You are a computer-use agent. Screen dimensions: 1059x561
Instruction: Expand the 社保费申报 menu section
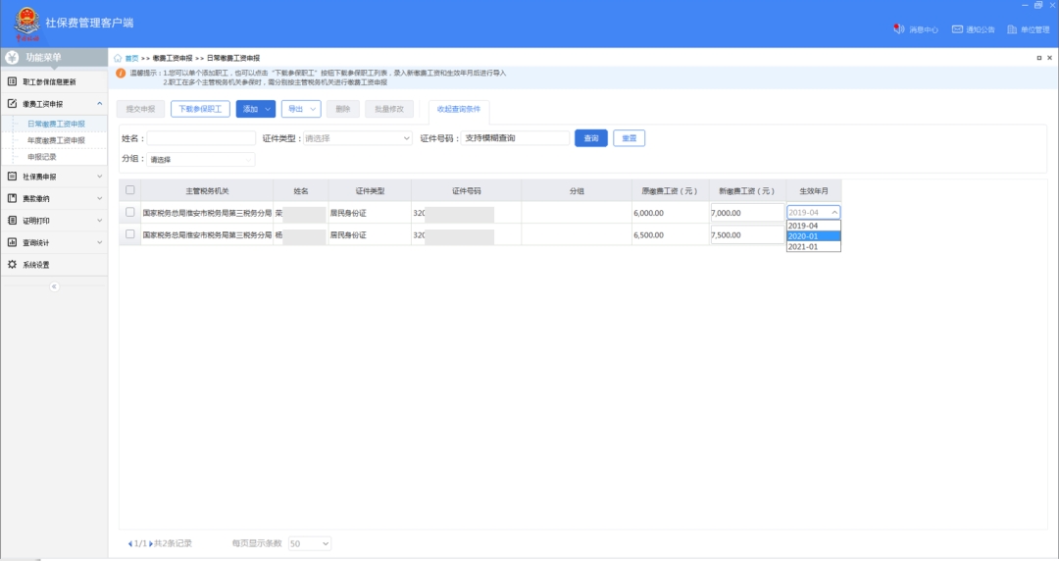tap(54, 177)
